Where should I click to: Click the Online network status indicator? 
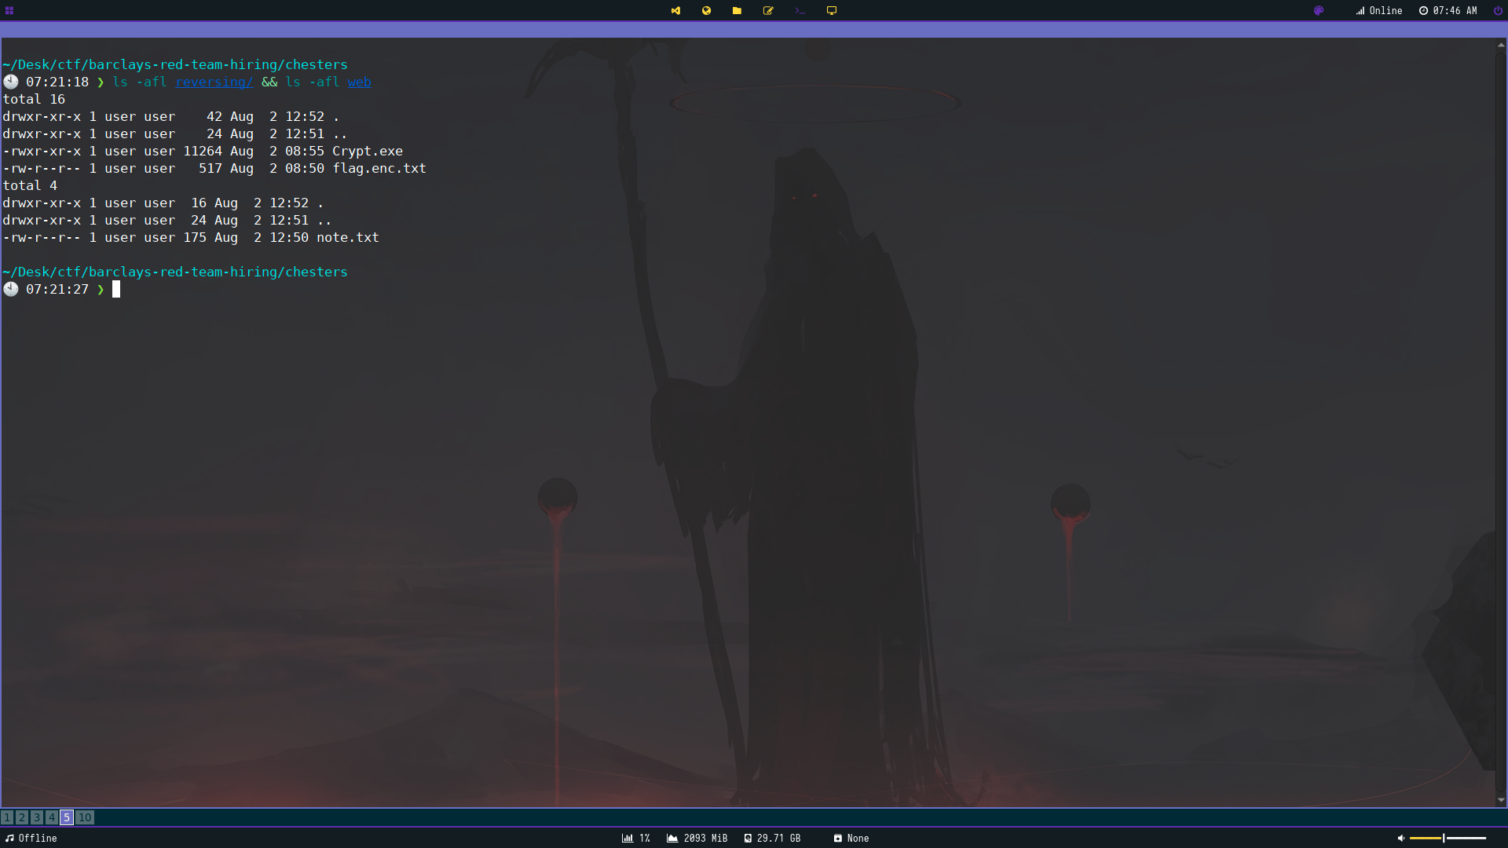tap(1378, 10)
